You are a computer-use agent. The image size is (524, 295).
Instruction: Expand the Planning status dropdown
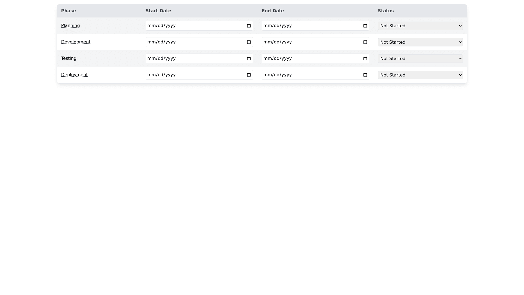[x=420, y=26]
